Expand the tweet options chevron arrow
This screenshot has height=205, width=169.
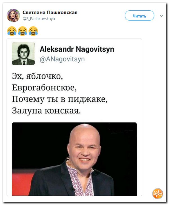(161, 16)
